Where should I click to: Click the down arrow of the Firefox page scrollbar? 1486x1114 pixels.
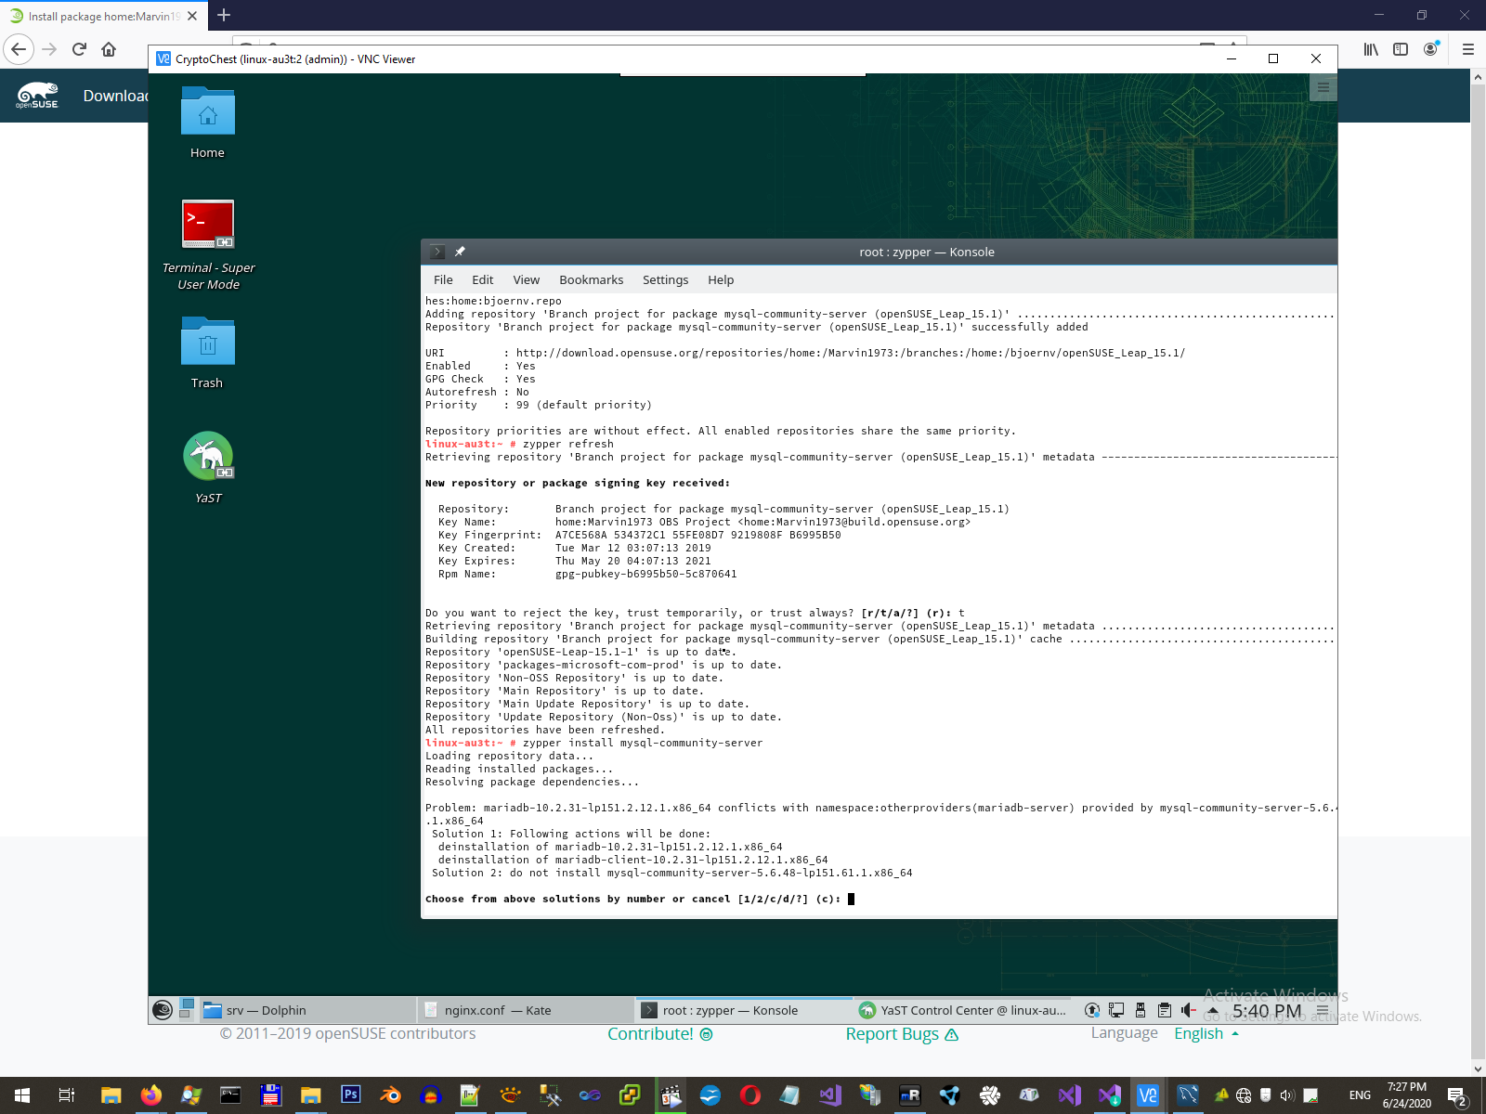click(x=1478, y=1069)
